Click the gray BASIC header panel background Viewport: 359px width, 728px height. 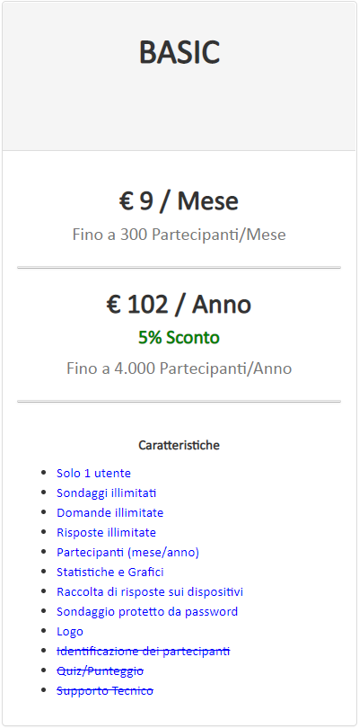point(179,116)
